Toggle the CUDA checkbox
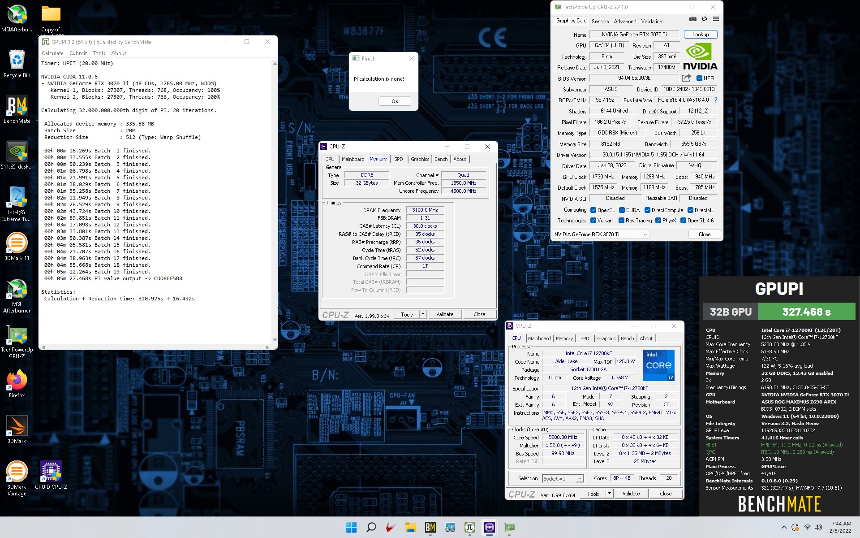The image size is (860, 538). (x=622, y=210)
